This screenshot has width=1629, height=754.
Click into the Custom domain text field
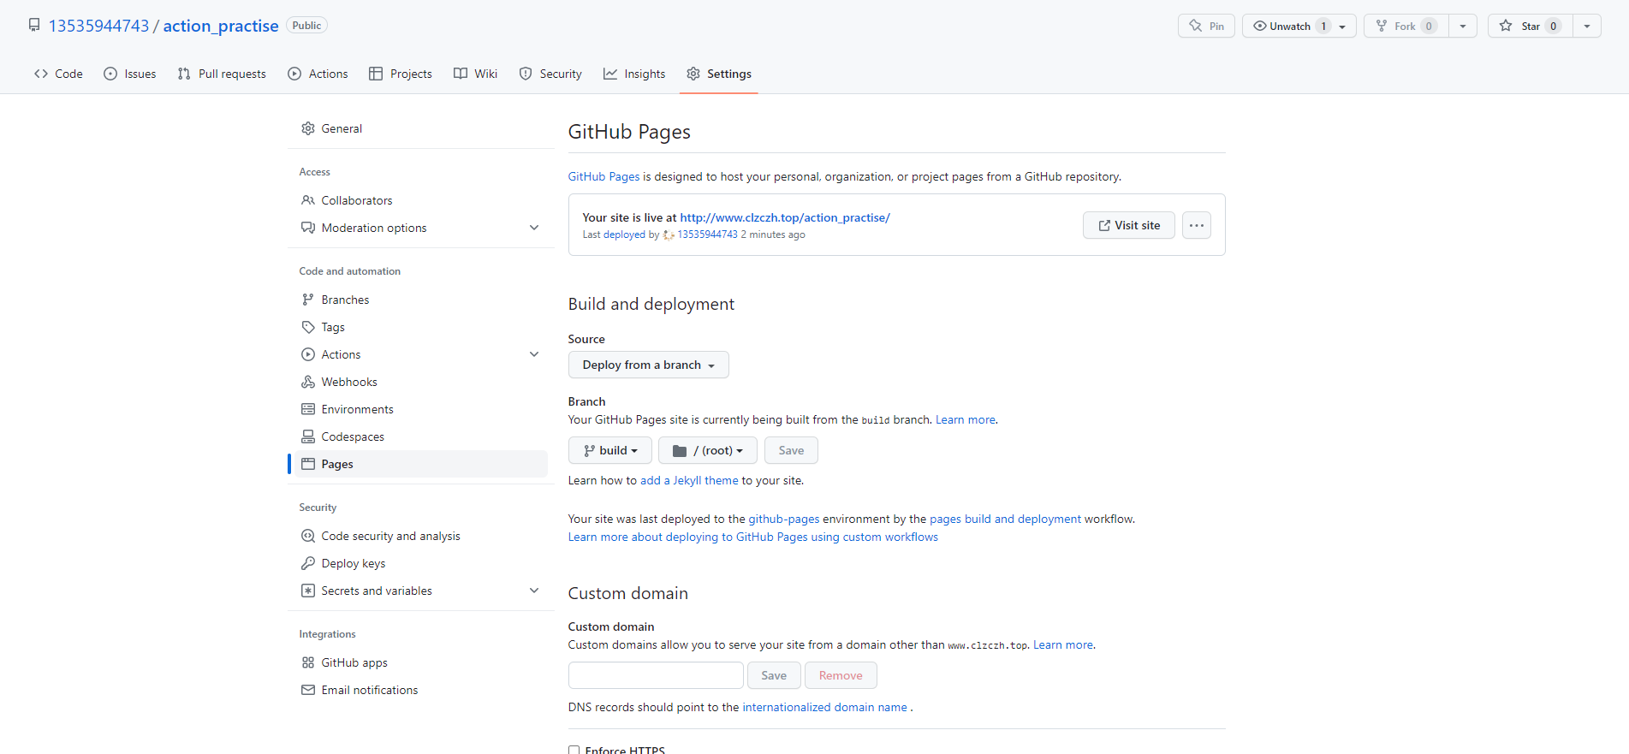point(656,675)
